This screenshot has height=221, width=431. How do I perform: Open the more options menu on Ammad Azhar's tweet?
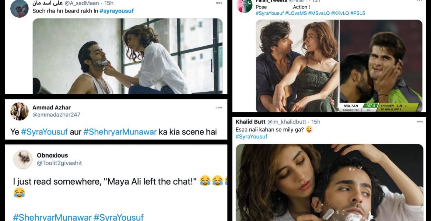tap(219, 108)
